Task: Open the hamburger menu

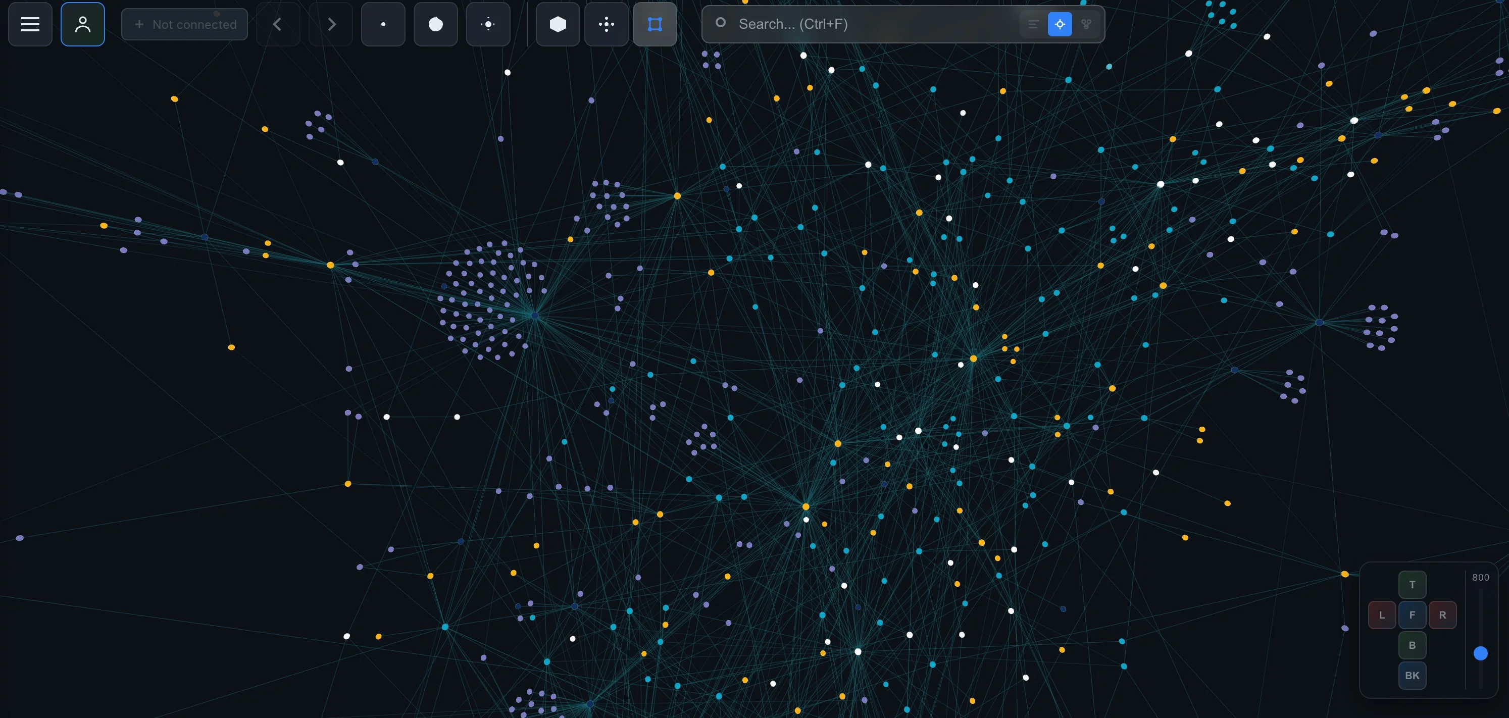Action: [x=29, y=24]
